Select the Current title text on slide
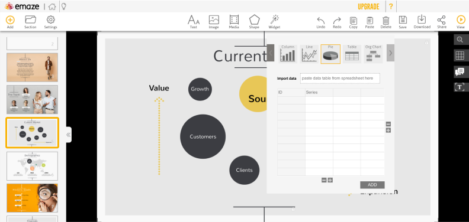The width and height of the screenshot is (469, 222). pyautogui.click(x=240, y=56)
